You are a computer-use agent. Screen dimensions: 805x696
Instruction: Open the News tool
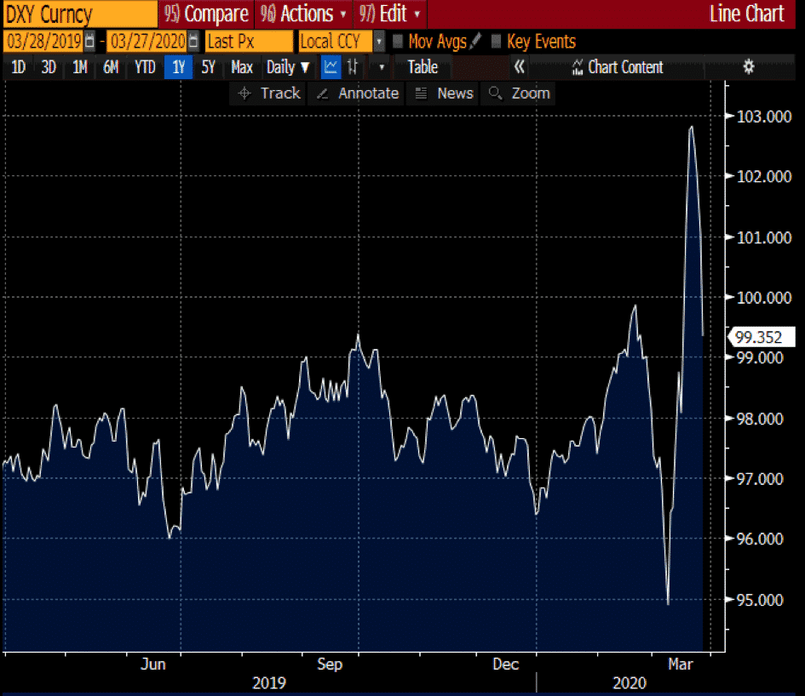444,94
